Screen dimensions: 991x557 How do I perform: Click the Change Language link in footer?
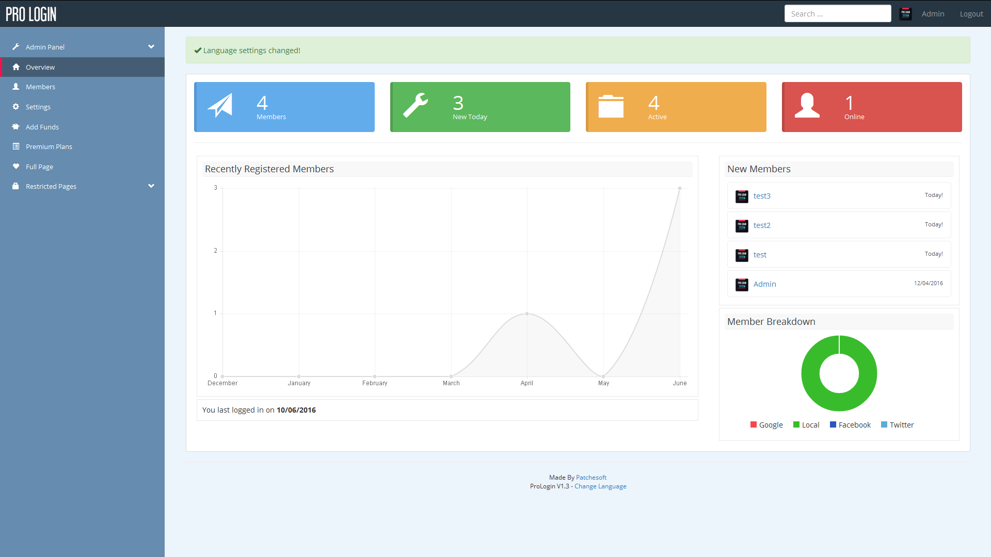coord(600,486)
